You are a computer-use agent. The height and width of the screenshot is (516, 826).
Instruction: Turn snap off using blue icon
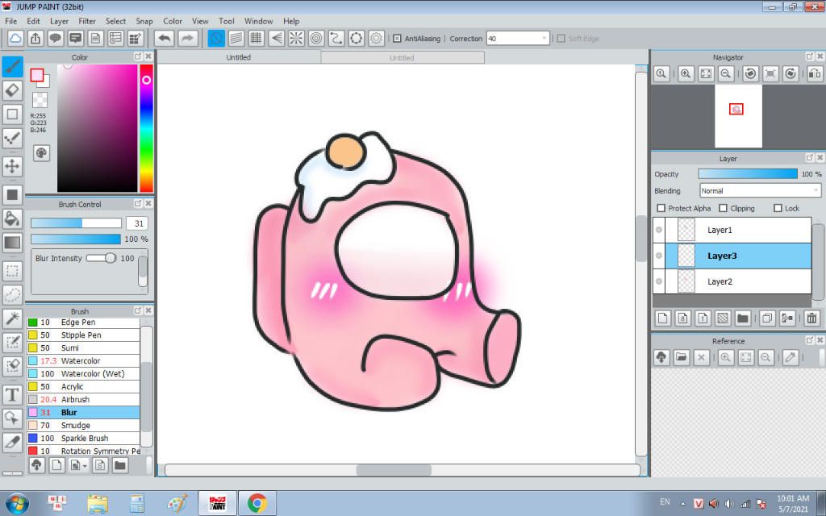pyautogui.click(x=216, y=39)
